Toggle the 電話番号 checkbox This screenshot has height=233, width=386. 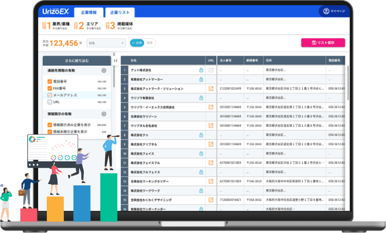click(49, 81)
